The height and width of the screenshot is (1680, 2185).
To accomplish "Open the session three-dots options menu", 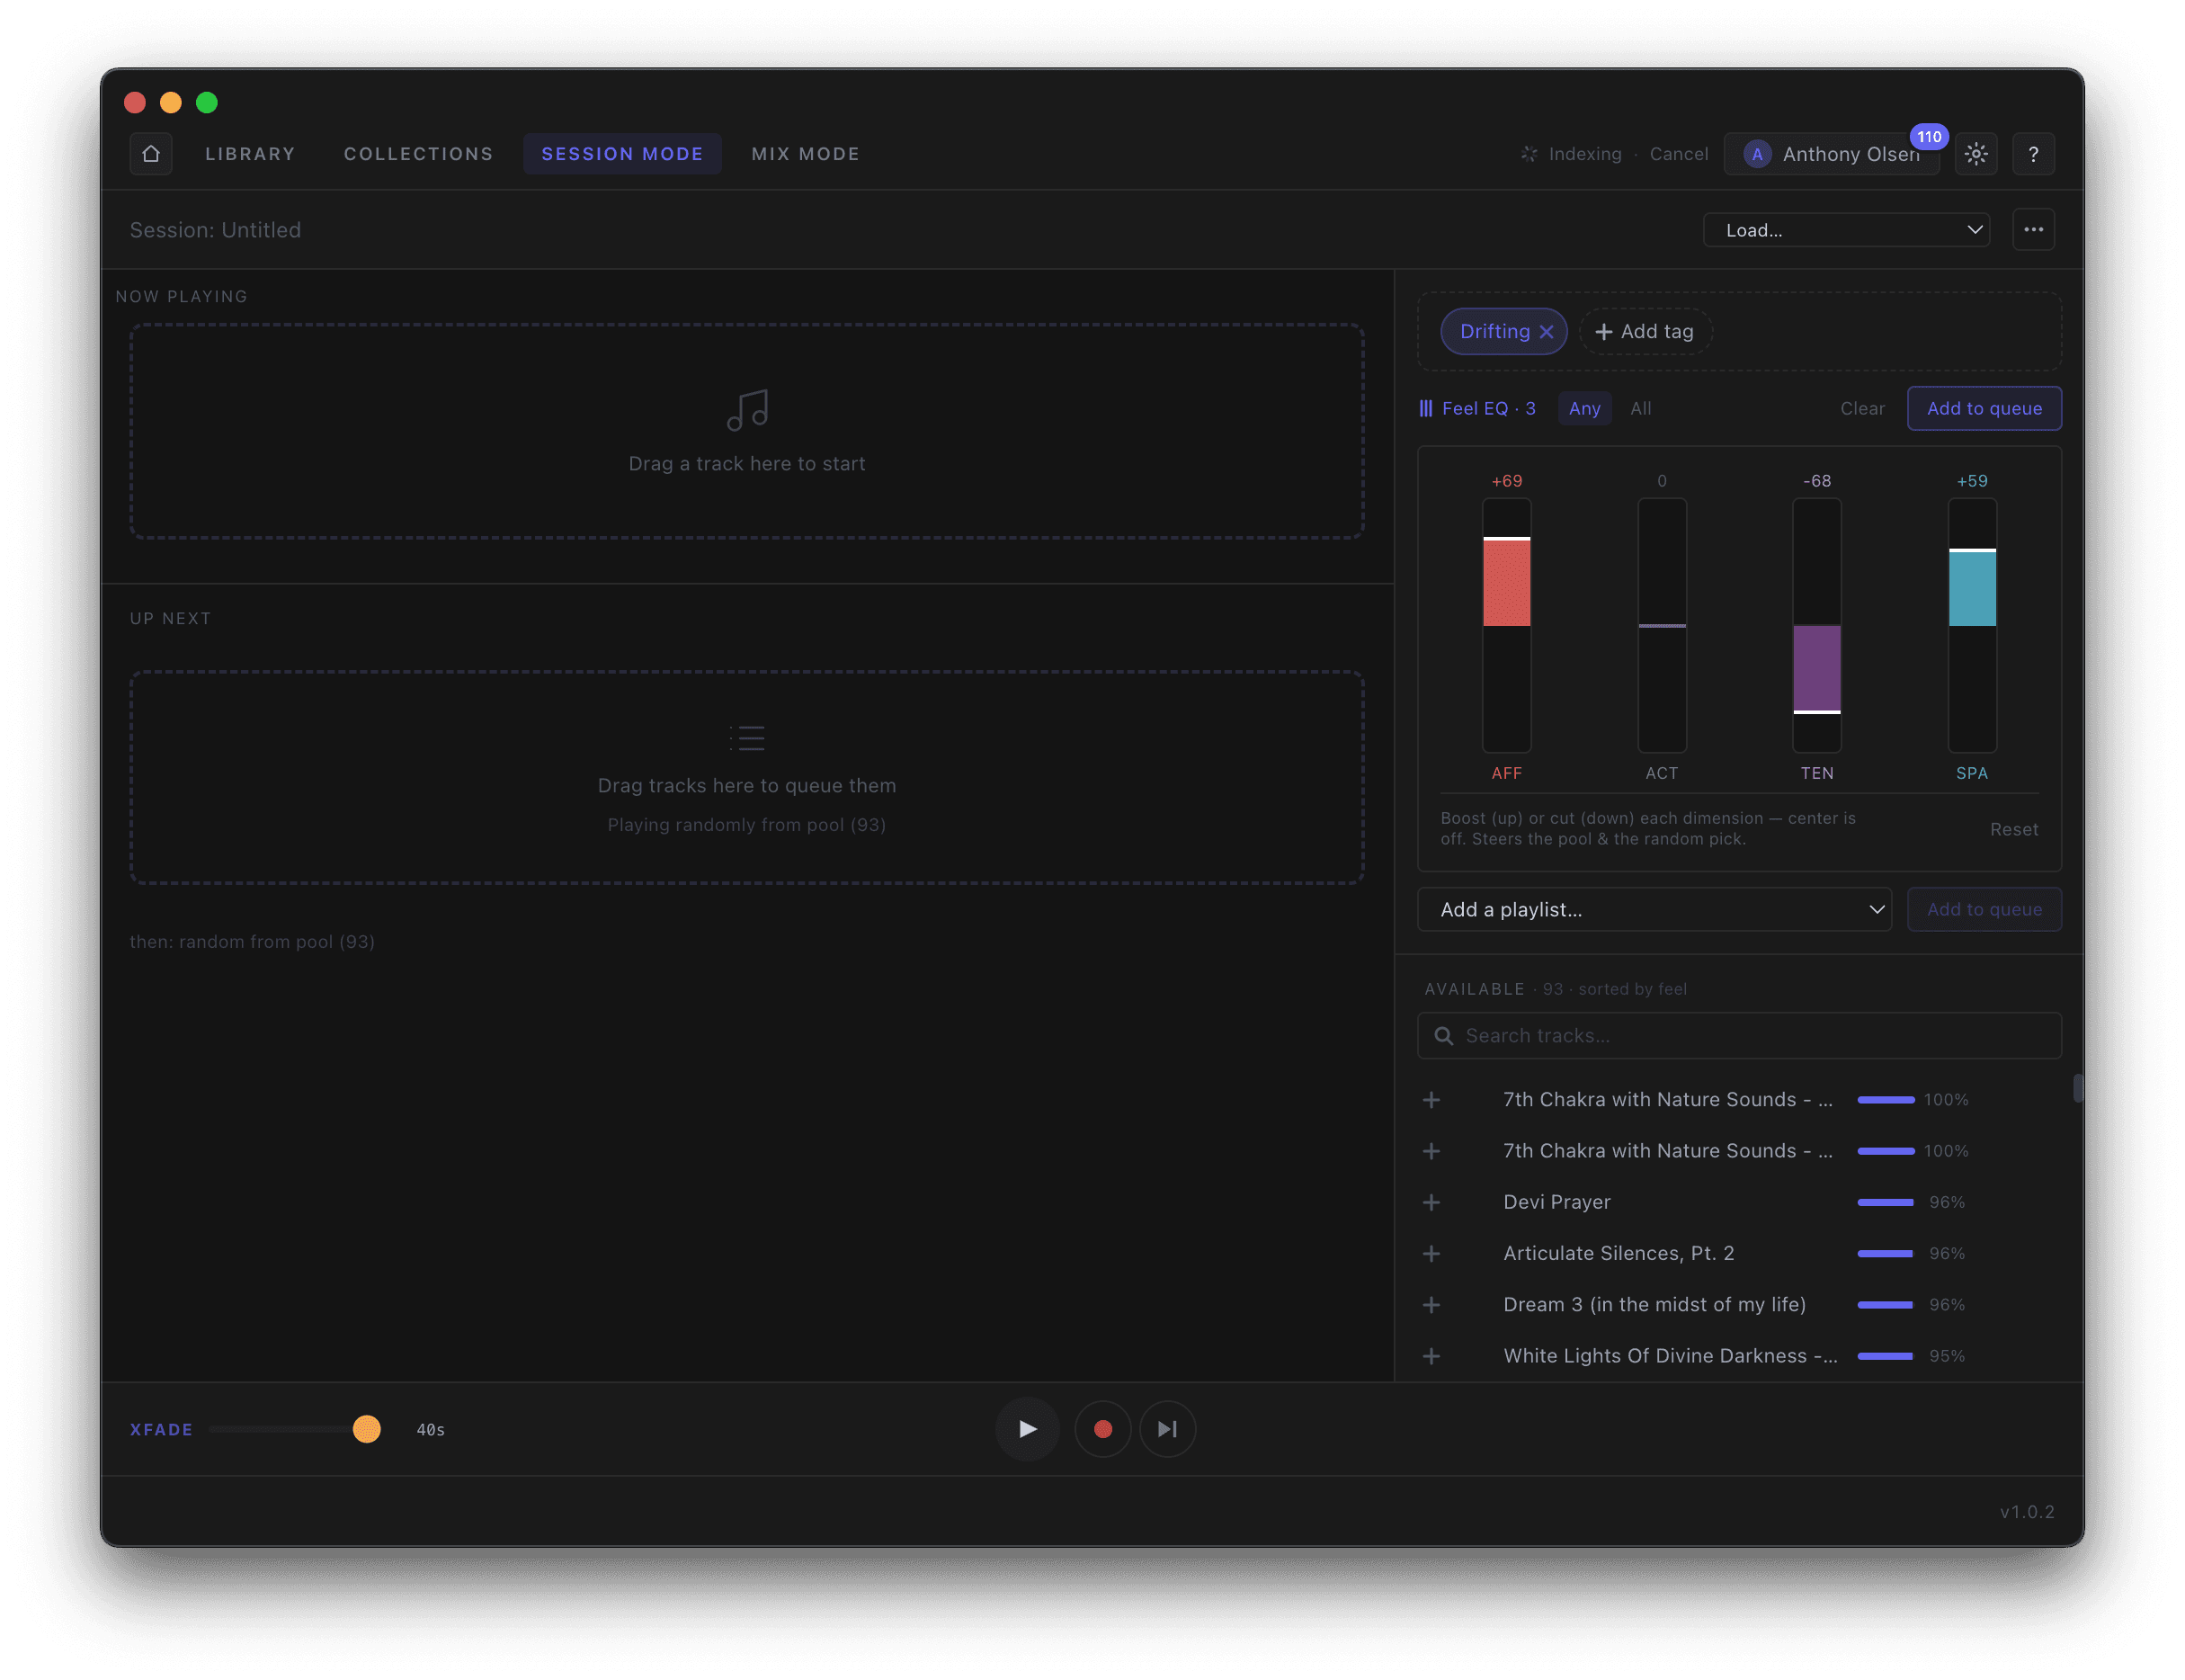I will pos(2033,230).
